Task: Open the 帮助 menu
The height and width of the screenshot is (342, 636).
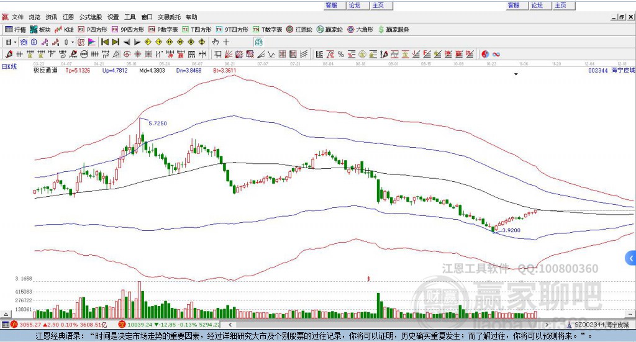Action: 191,17
